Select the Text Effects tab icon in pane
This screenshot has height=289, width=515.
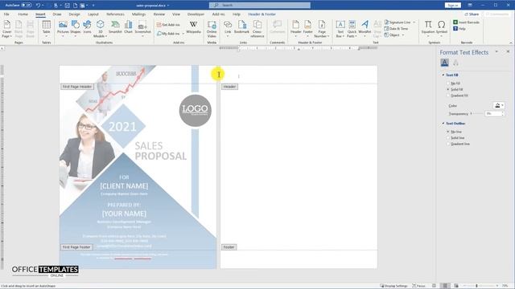pos(455,63)
